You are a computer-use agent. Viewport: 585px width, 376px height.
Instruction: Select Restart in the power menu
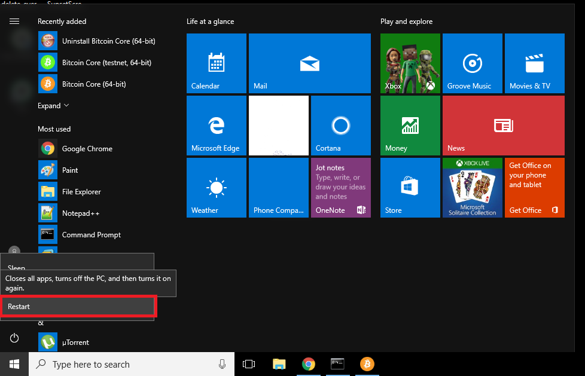77,306
